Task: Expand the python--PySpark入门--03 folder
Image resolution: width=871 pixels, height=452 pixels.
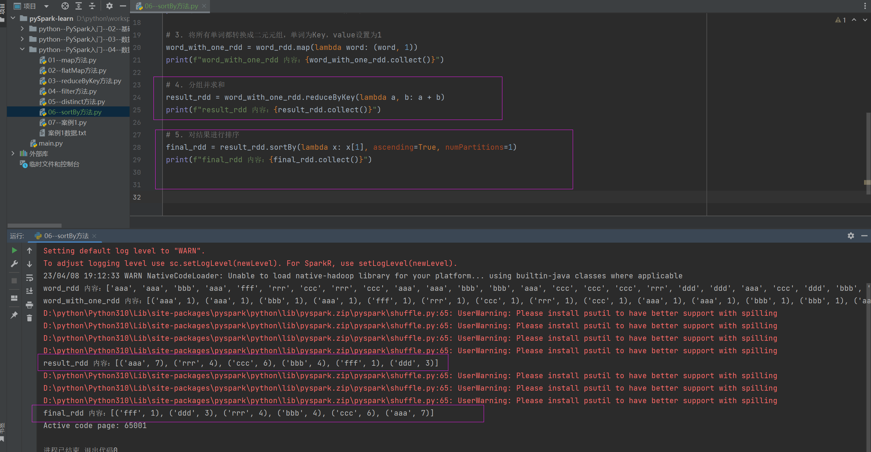Action: (23, 39)
